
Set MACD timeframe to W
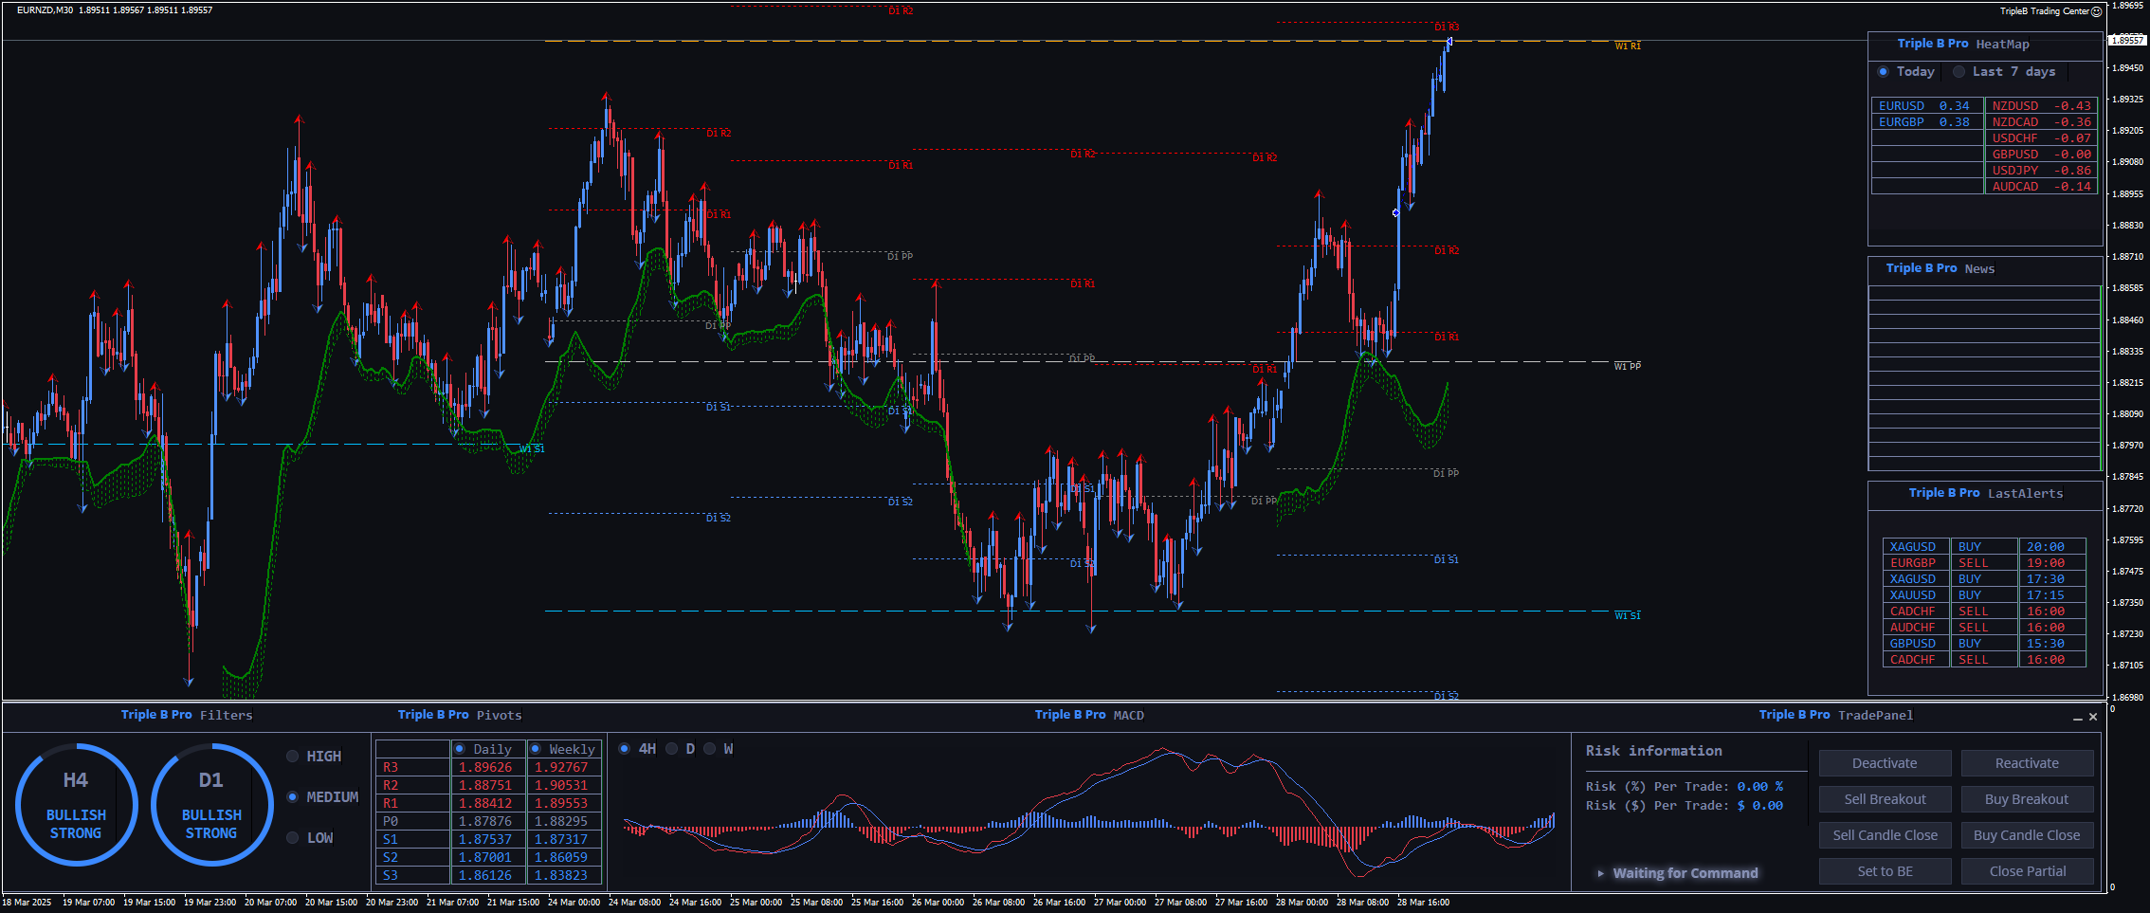(x=710, y=749)
